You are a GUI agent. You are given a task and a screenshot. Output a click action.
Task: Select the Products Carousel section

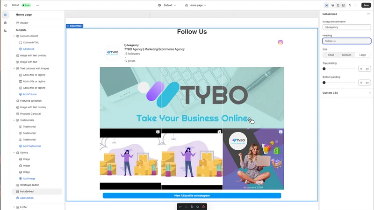pyautogui.click(x=30, y=114)
